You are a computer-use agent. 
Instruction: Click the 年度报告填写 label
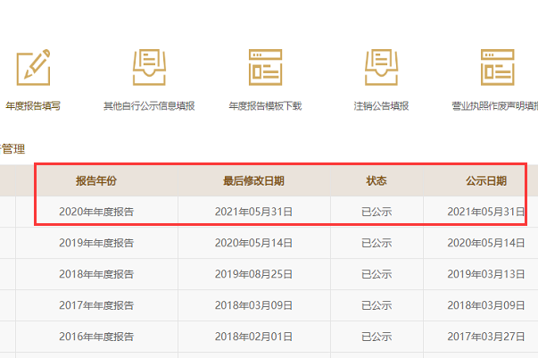click(33, 106)
